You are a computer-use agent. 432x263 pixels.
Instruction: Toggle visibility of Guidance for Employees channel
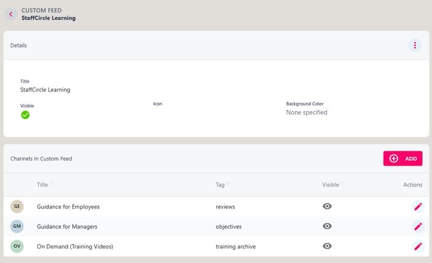(327, 206)
